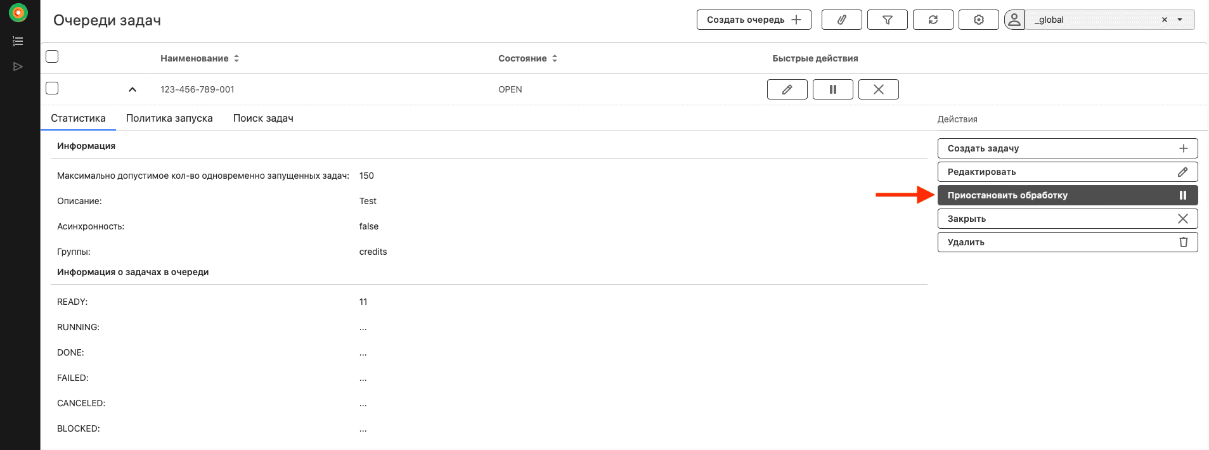Click the app logo in the sidebar
The image size is (1209, 450).
click(18, 12)
